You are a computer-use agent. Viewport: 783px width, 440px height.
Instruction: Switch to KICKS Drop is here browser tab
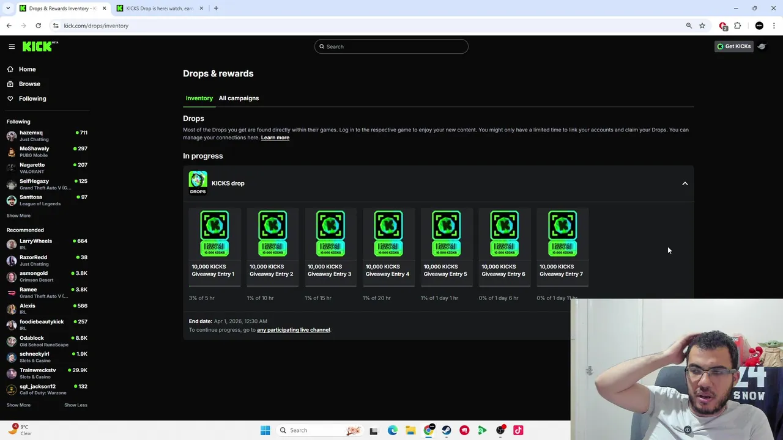pyautogui.click(x=160, y=9)
